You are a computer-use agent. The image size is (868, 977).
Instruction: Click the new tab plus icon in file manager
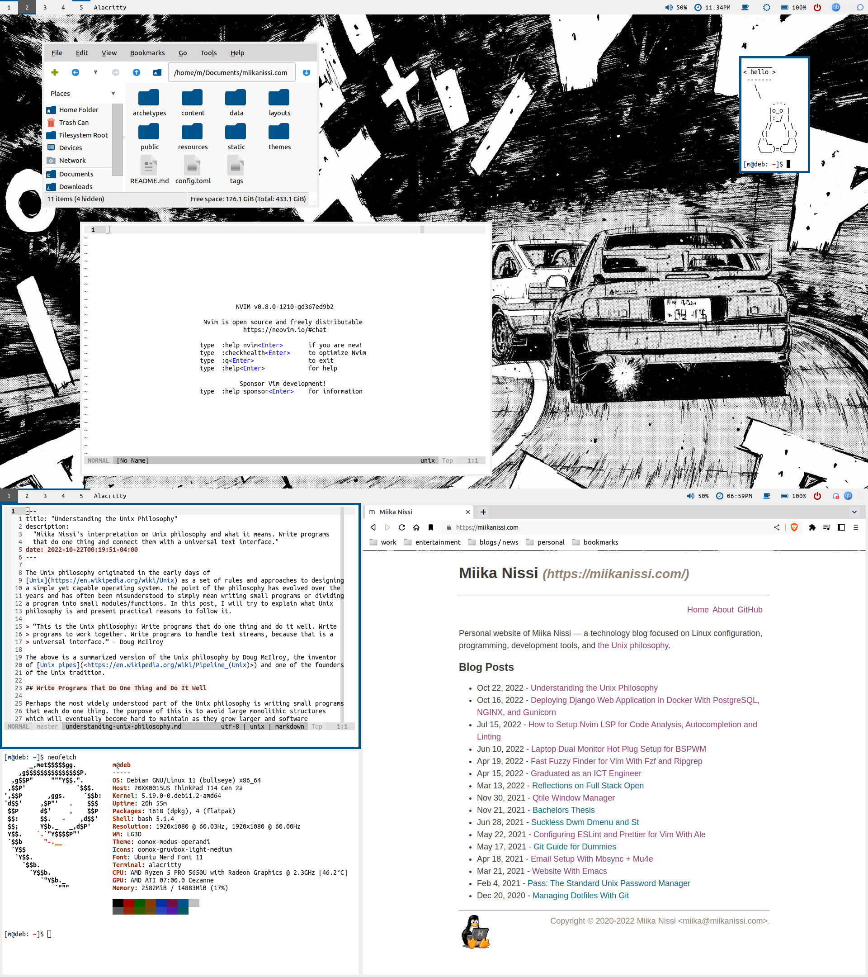click(54, 73)
